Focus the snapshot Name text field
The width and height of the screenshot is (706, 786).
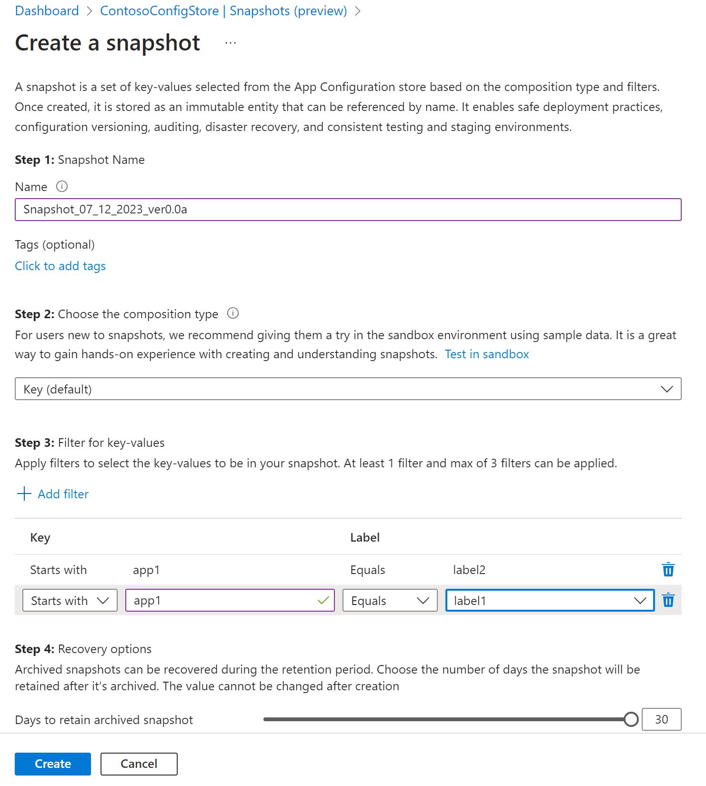tap(348, 210)
